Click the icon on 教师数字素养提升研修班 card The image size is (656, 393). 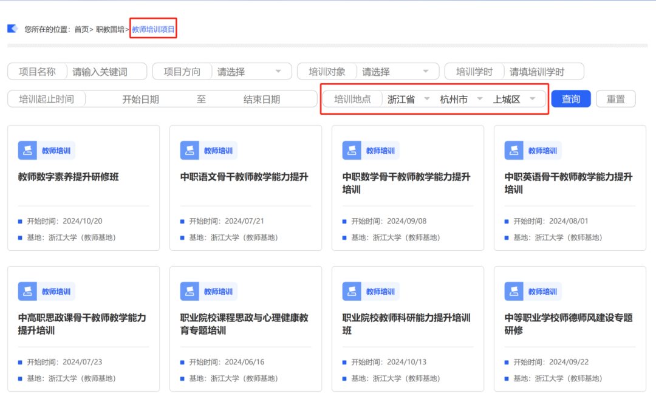(27, 151)
